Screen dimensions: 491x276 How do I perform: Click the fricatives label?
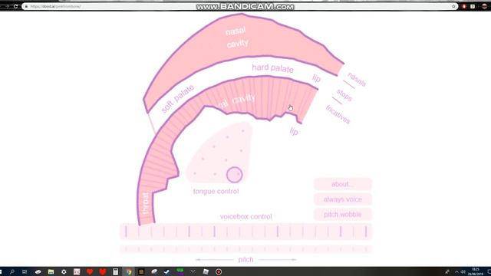[x=338, y=114]
